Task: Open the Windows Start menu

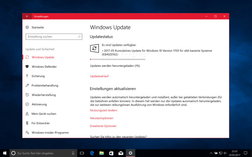Action: (5, 153)
